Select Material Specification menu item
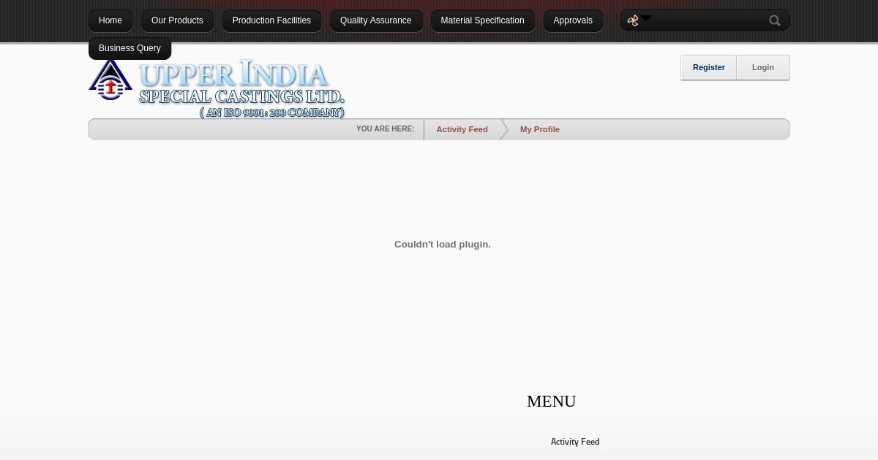Image resolution: width=878 pixels, height=460 pixels. [x=482, y=20]
